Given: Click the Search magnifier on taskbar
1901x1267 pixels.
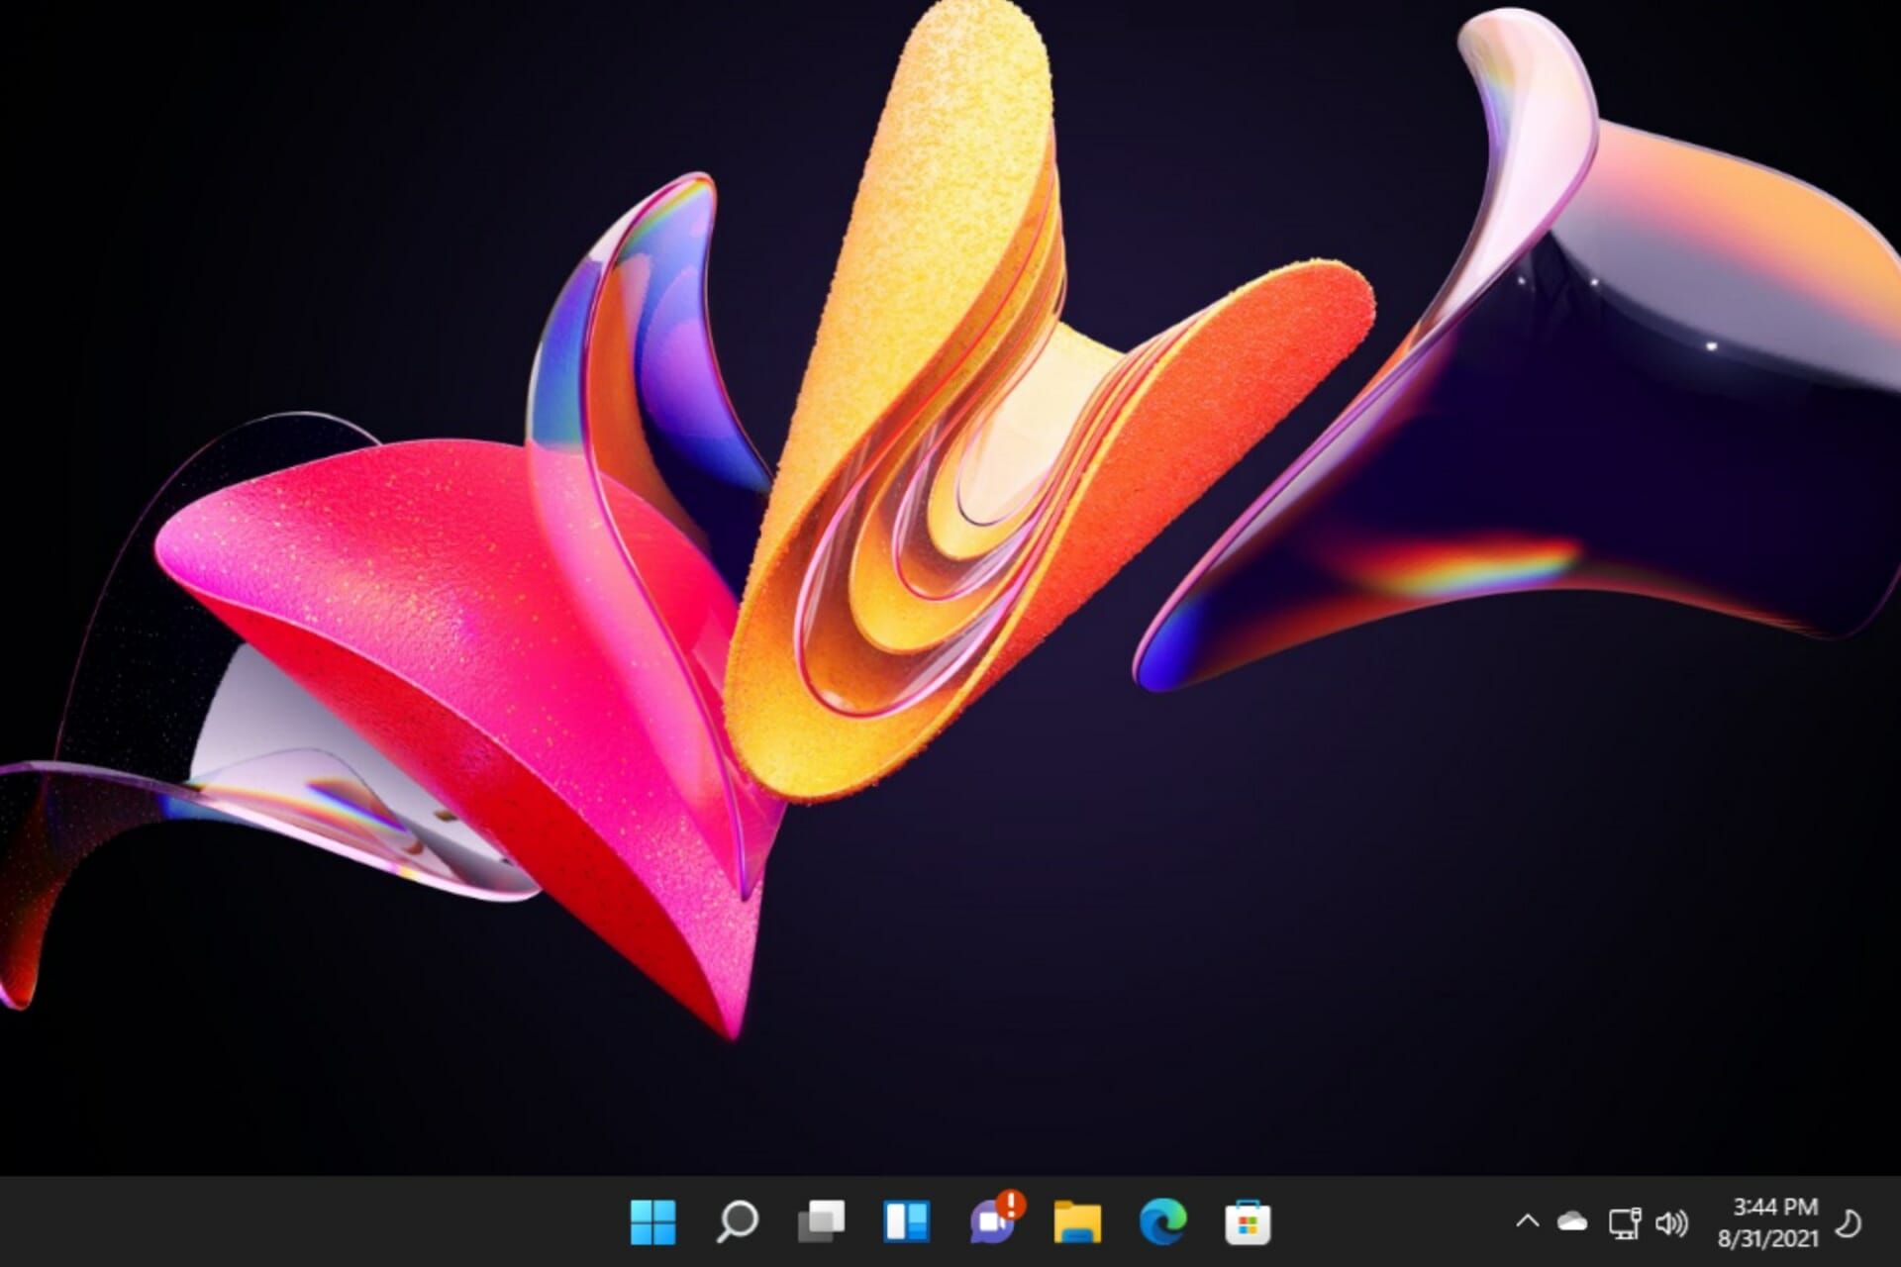Looking at the screenshot, I should point(737,1221).
